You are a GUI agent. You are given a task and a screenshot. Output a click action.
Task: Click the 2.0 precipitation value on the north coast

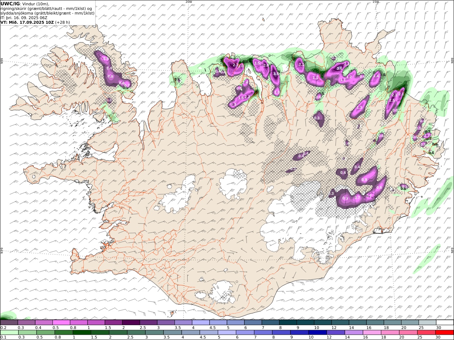click(241, 66)
